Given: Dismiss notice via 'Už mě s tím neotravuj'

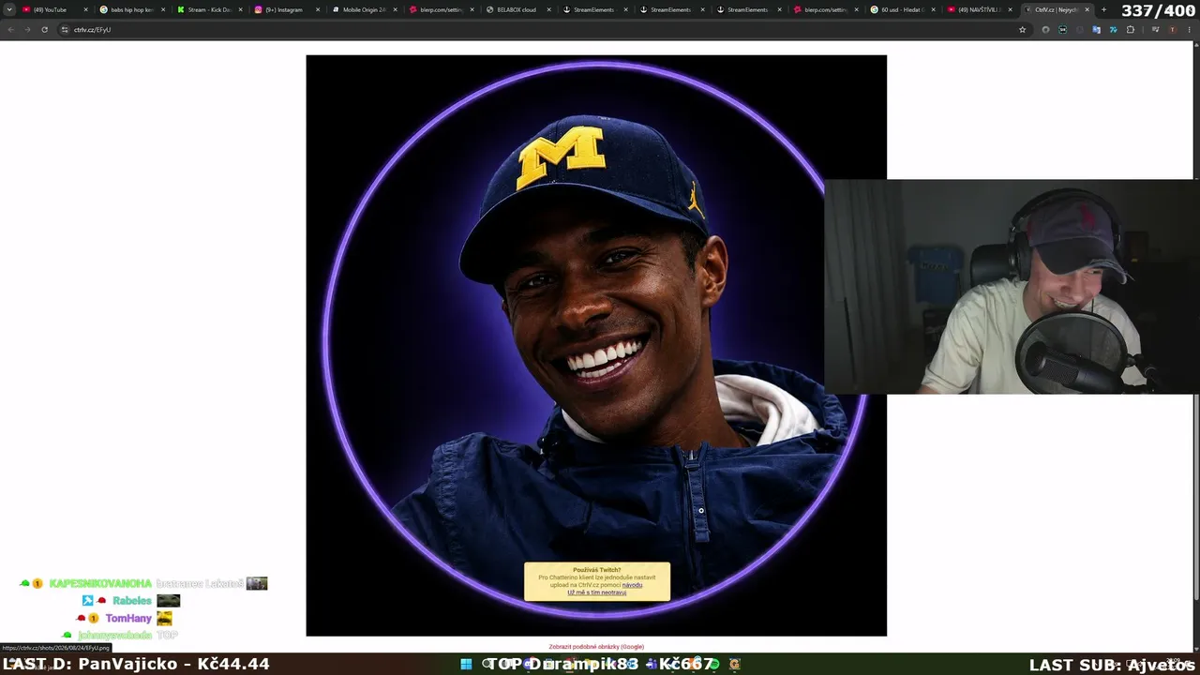Looking at the screenshot, I should (x=597, y=592).
